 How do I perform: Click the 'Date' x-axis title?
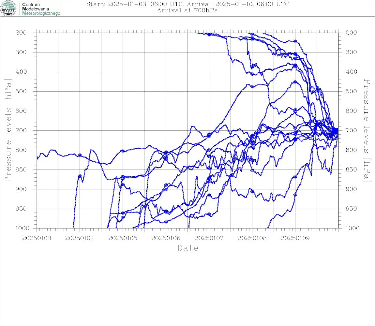[x=188, y=248]
